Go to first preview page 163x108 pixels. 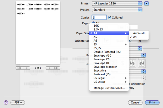pos(19,68)
